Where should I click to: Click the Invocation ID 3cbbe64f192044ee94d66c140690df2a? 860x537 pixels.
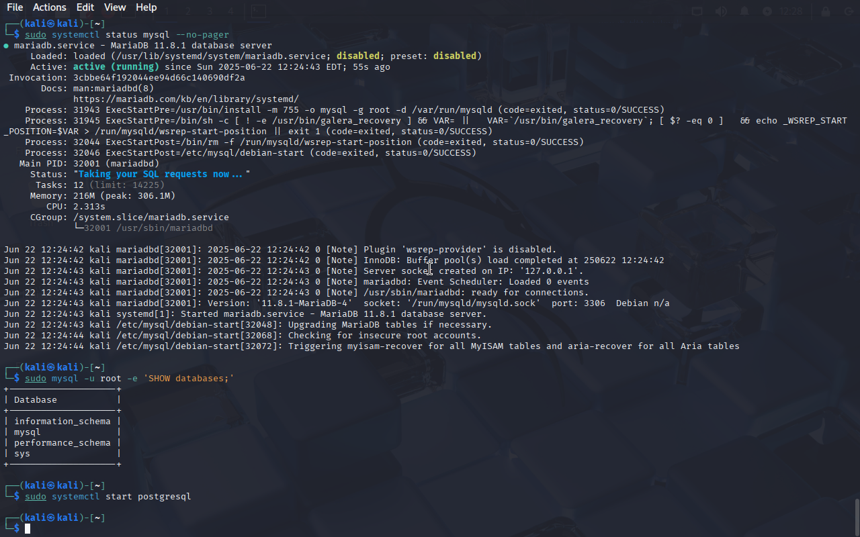click(159, 78)
